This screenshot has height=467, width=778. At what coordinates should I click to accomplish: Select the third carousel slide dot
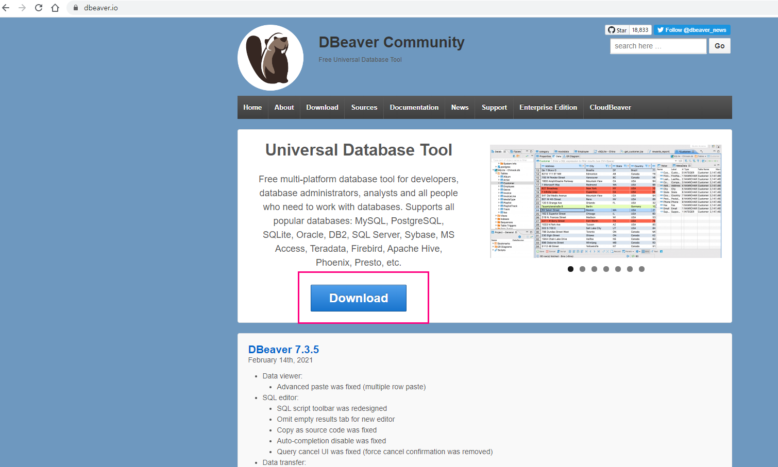[x=594, y=269]
